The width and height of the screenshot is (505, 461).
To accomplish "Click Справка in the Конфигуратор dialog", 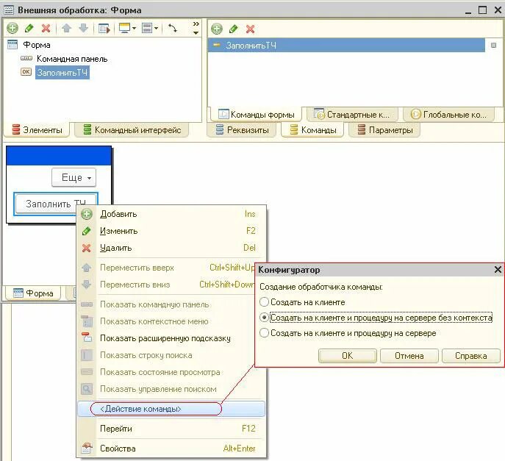I will tap(471, 356).
